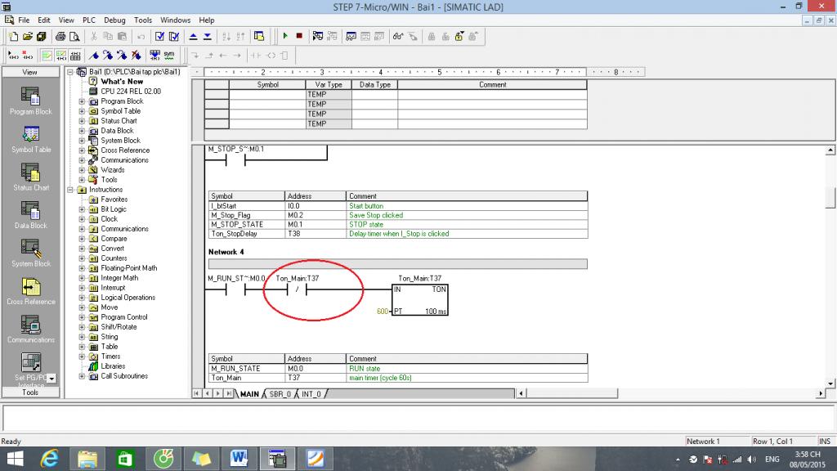
Task: Select What's New in project tree
Action: [x=122, y=82]
